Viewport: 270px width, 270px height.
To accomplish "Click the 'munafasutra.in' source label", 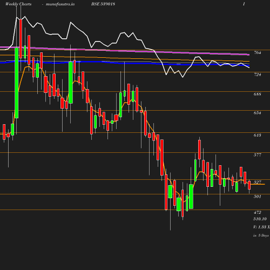I will [x=60, y=4].
